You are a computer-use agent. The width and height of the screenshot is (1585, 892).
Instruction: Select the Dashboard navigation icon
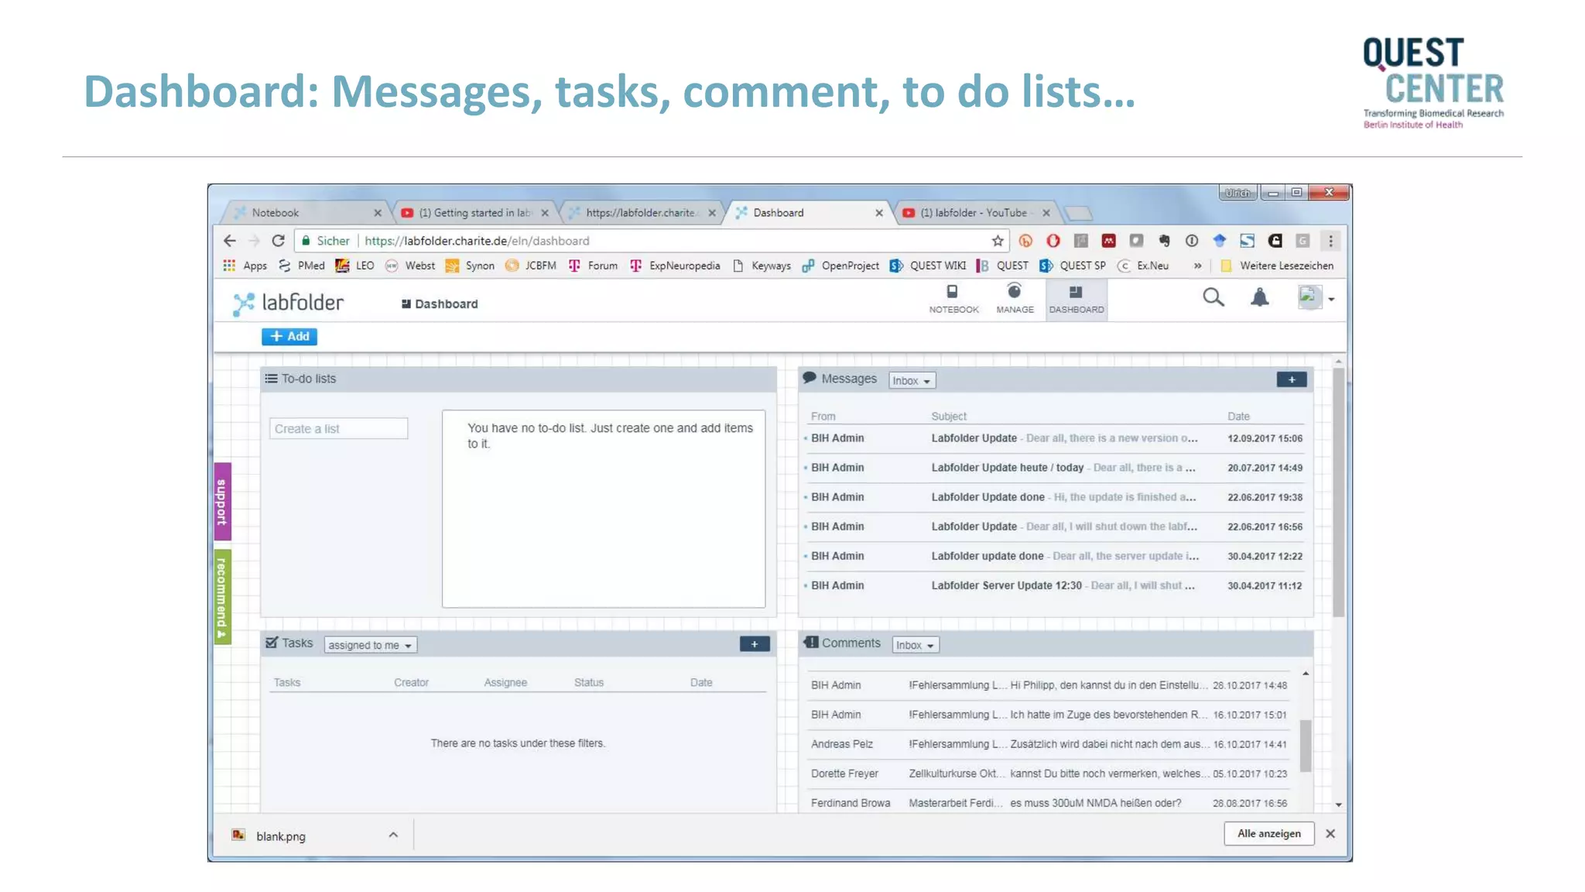click(1076, 298)
